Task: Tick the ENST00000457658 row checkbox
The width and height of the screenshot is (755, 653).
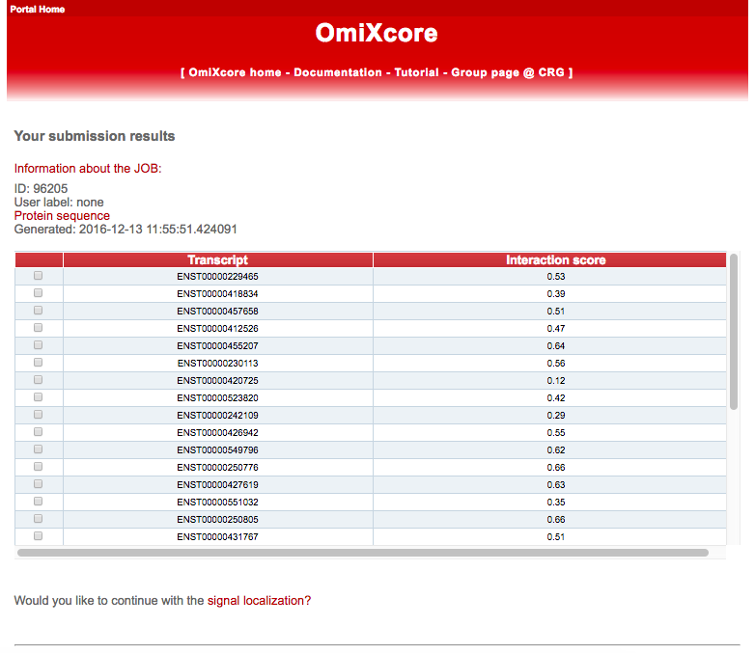Action: (39, 311)
